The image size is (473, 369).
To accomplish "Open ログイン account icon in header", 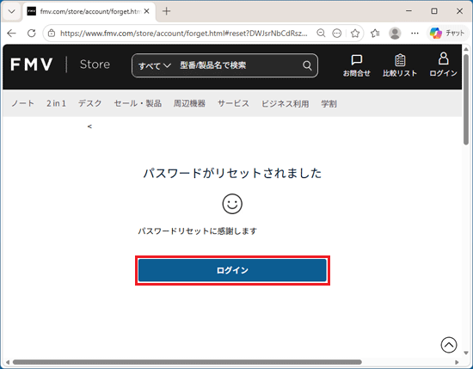I will (x=443, y=65).
